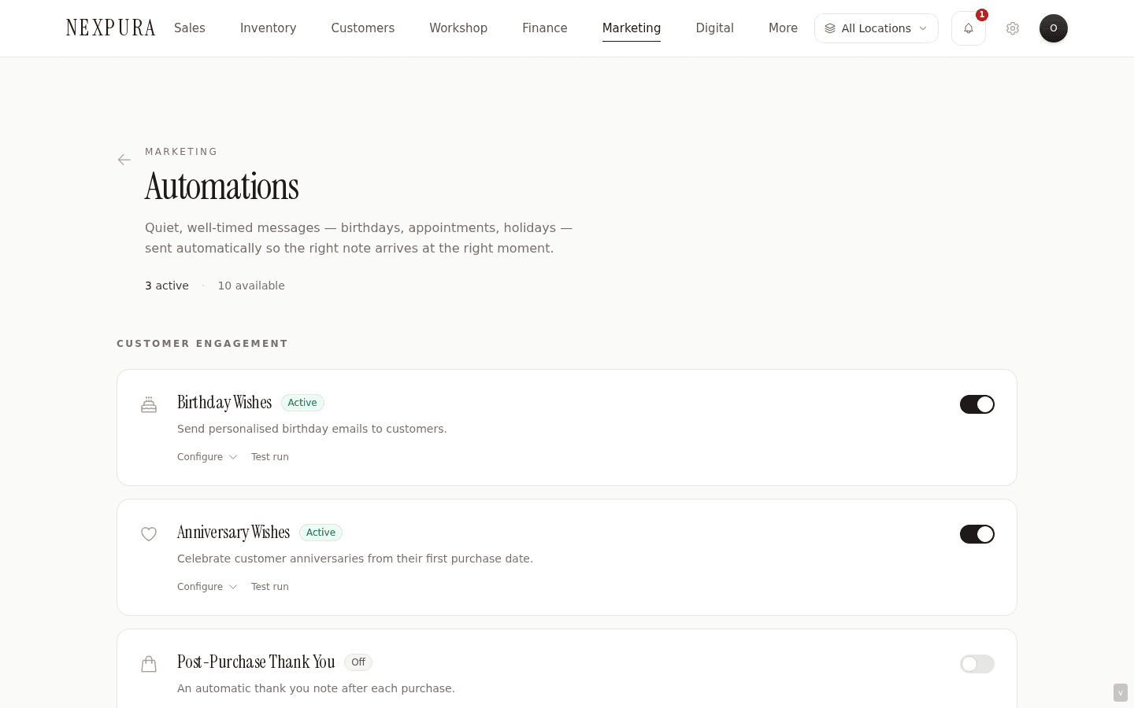Image resolution: width=1134 pixels, height=708 pixels.
Task: Open the Finance menu
Action: (545, 28)
